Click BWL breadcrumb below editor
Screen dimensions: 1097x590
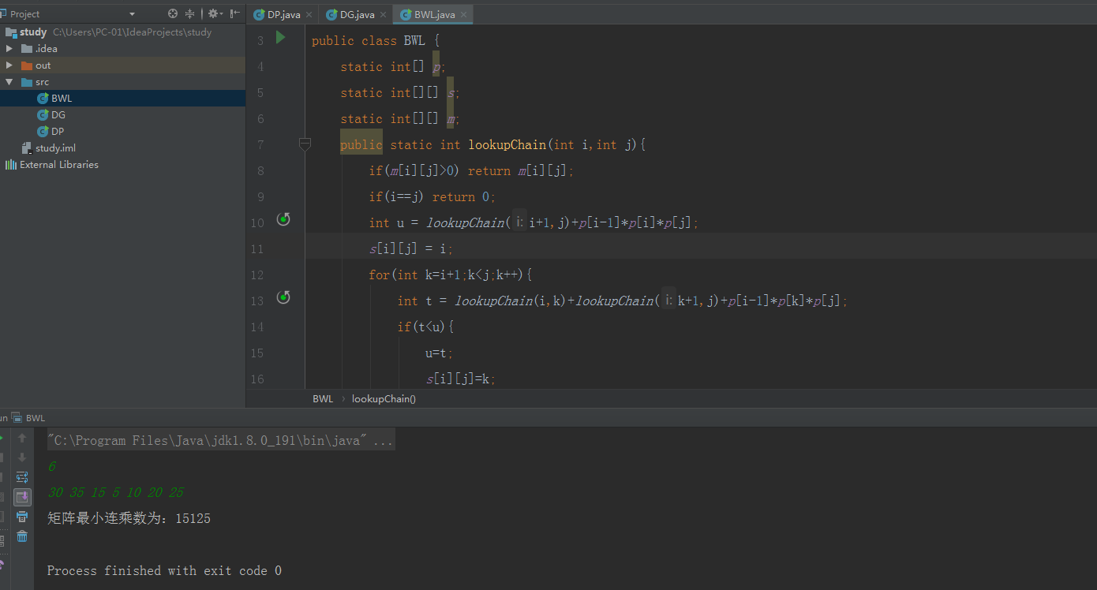tap(323, 399)
